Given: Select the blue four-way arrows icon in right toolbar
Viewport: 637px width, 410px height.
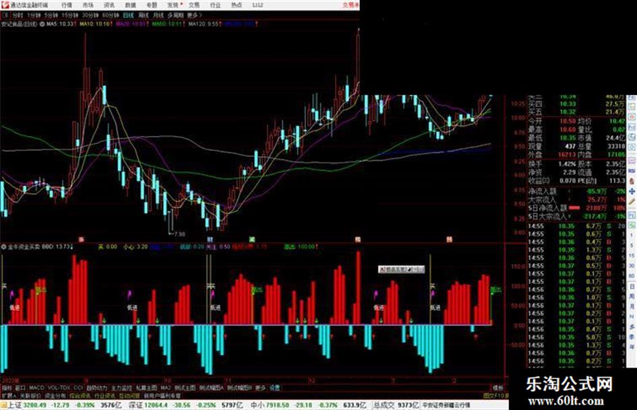Looking at the screenshot, I should (632, 191).
